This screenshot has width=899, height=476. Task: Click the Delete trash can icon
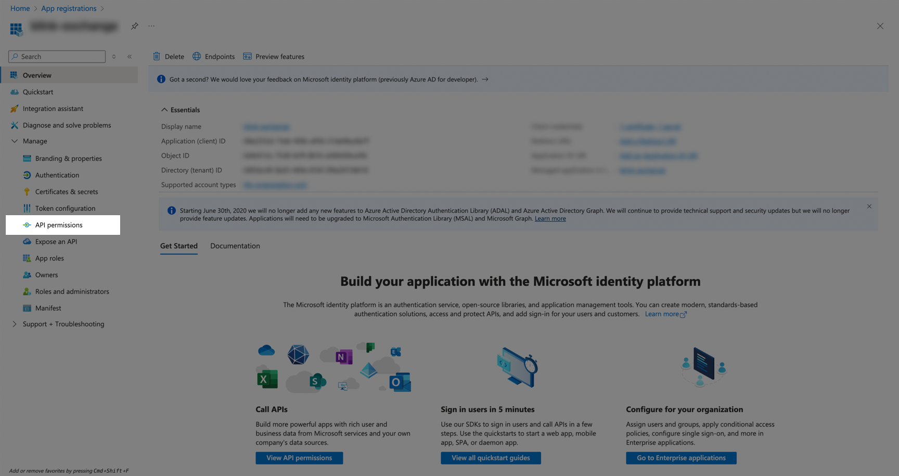tap(157, 56)
